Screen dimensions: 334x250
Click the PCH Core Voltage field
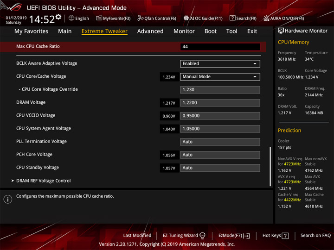220,155
